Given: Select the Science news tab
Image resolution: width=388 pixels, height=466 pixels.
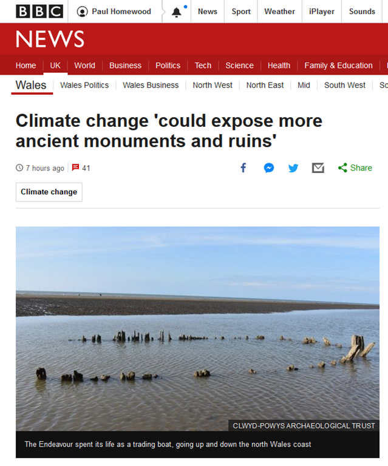Looking at the screenshot, I should coord(239,66).
